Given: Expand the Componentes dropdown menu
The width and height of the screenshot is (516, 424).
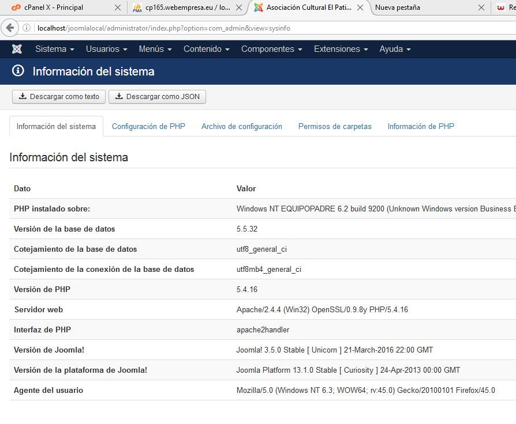Looking at the screenshot, I should click(271, 49).
